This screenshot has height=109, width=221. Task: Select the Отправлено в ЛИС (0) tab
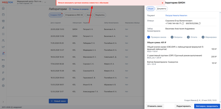74,15
